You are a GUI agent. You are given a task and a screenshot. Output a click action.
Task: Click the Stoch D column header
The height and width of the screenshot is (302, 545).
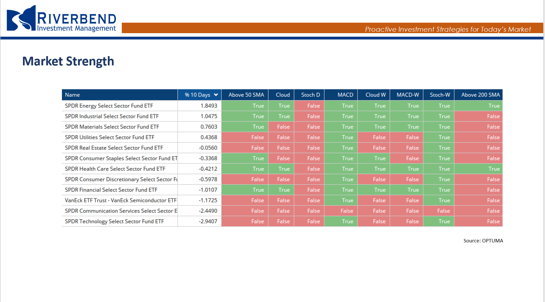point(309,95)
